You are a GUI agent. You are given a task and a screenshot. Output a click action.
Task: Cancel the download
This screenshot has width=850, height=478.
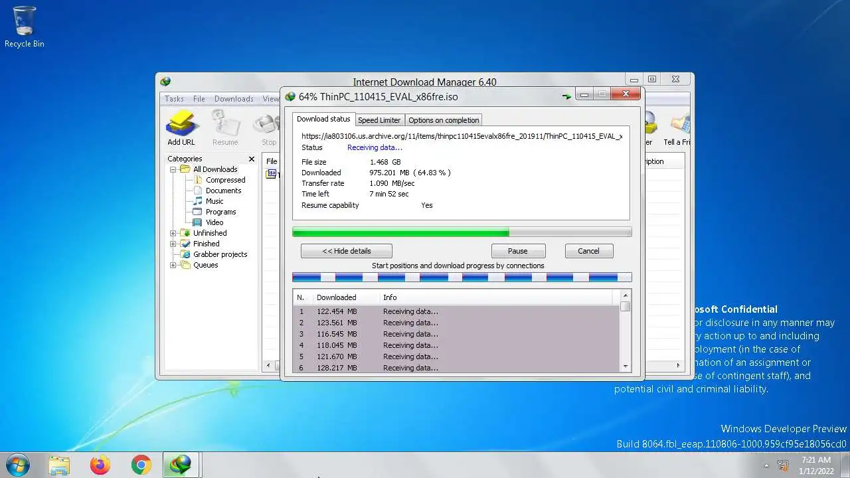pos(588,251)
